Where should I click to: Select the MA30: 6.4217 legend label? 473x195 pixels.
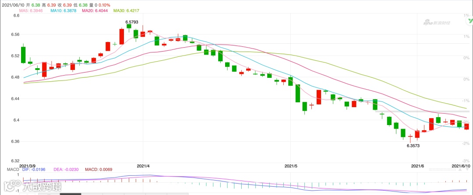[x=127, y=10]
